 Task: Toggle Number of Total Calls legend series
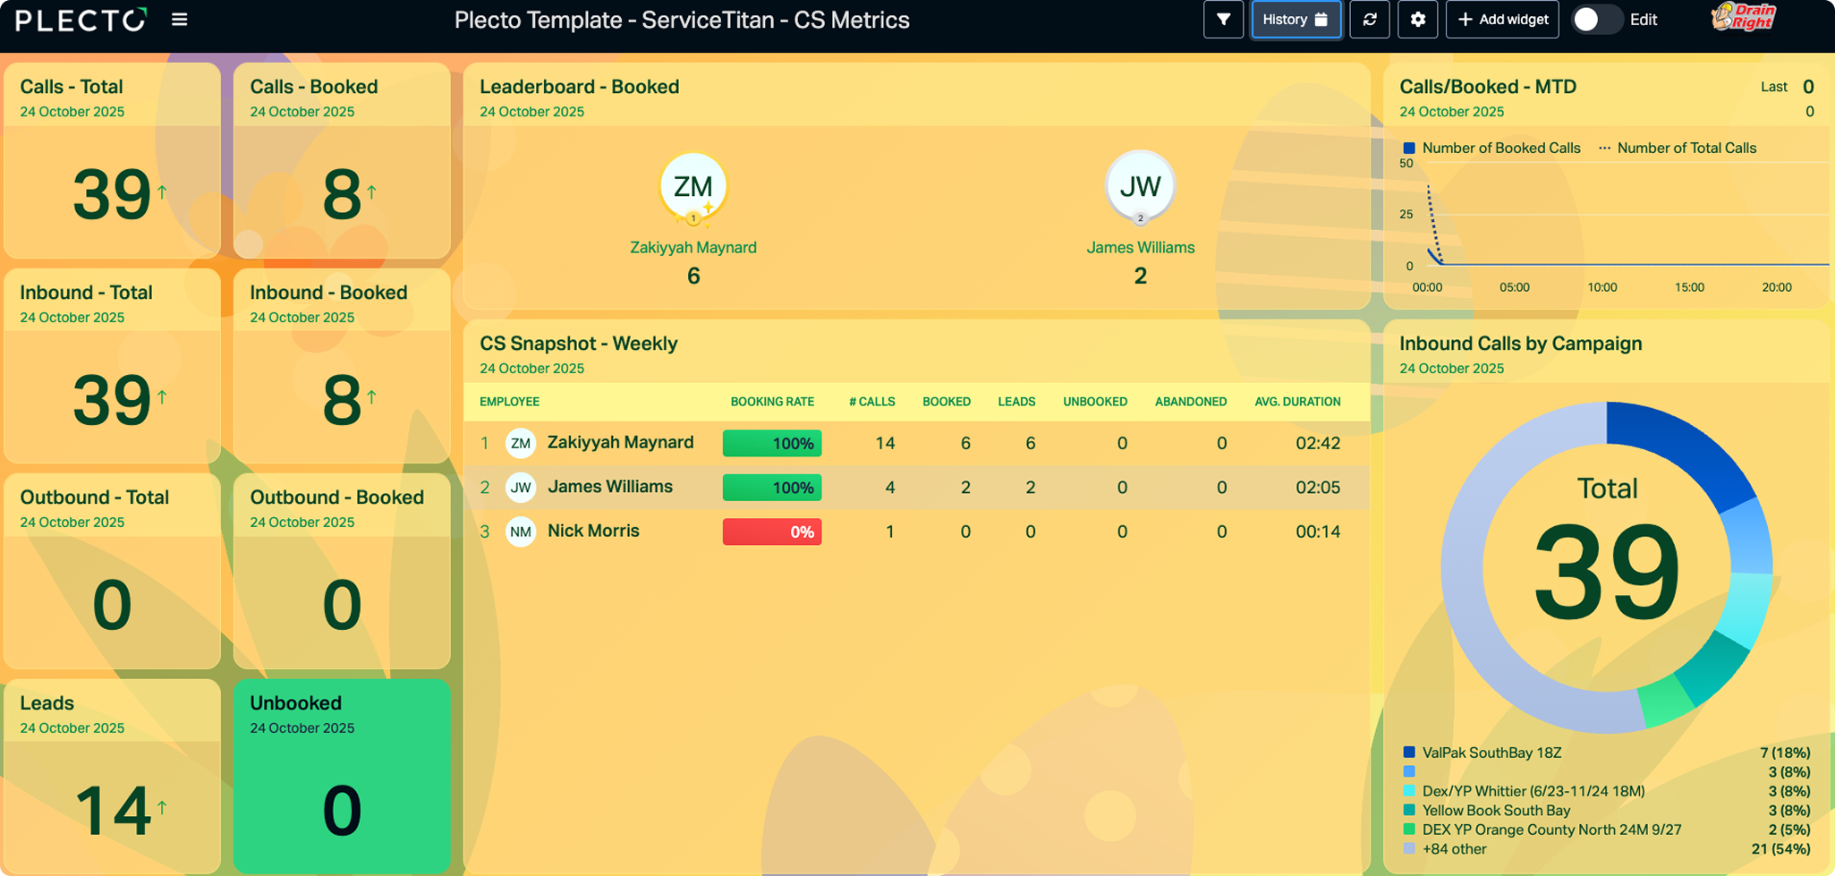click(1678, 149)
